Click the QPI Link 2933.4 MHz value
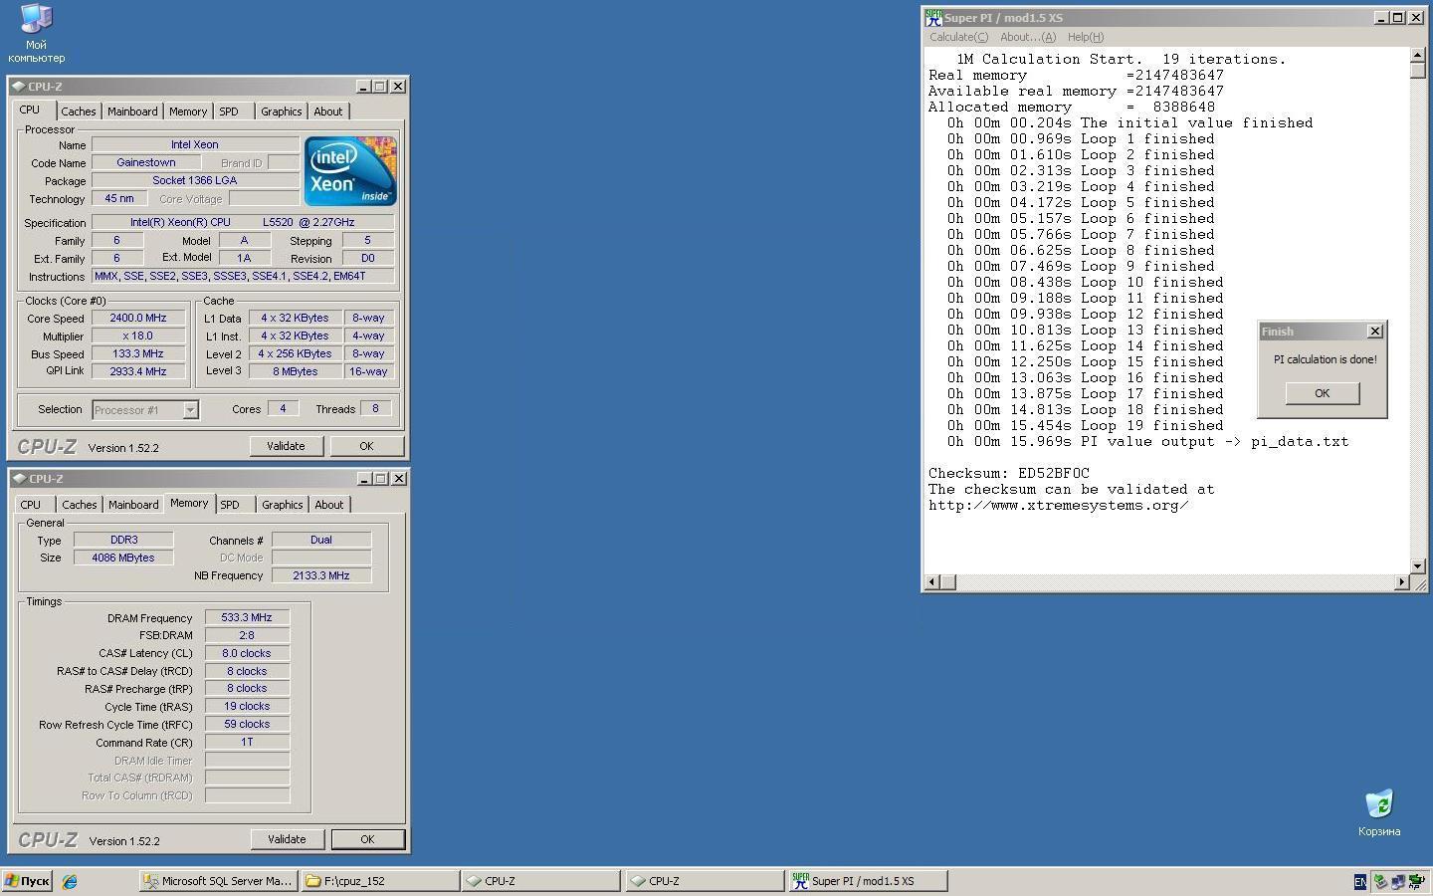This screenshot has width=1433, height=896. [x=138, y=371]
